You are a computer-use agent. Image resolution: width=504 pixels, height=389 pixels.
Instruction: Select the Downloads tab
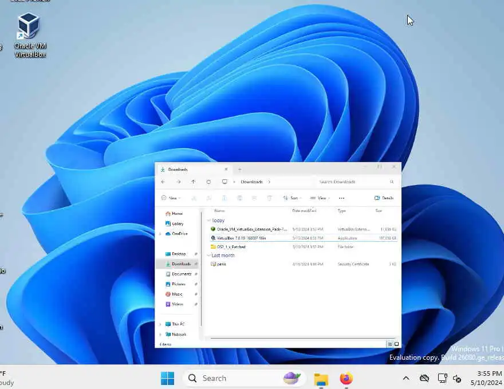point(194,169)
